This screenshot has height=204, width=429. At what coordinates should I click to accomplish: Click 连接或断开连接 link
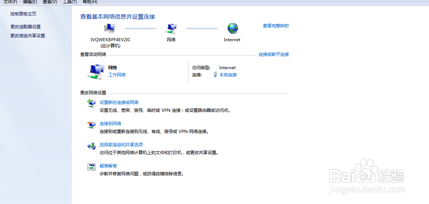[274, 54]
